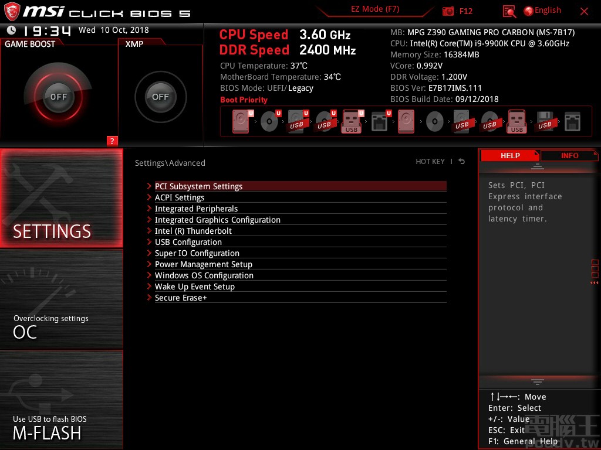This screenshot has width=601, height=450.
Task: Expand the chevron beside Intel (R) Thunderbolt
Action: 149,230
